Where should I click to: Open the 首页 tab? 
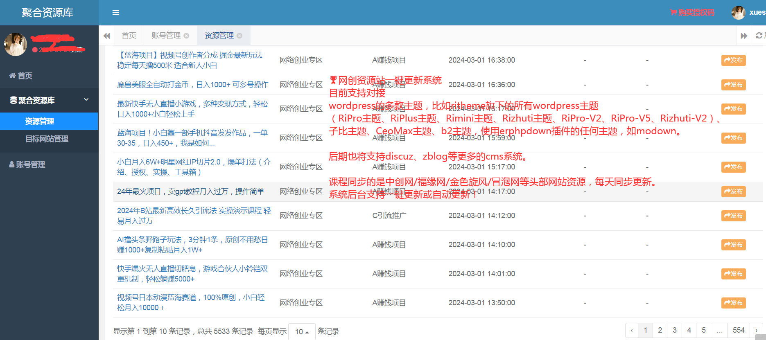pos(129,36)
